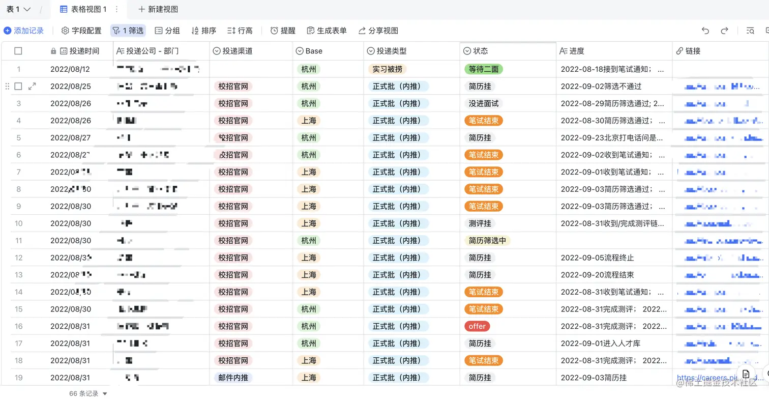Open the 排序 sorting options
The image size is (769, 399).
(x=203, y=31)
